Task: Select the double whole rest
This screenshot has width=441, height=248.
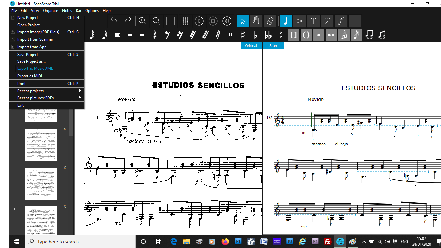Action: [x=117, y=35]
